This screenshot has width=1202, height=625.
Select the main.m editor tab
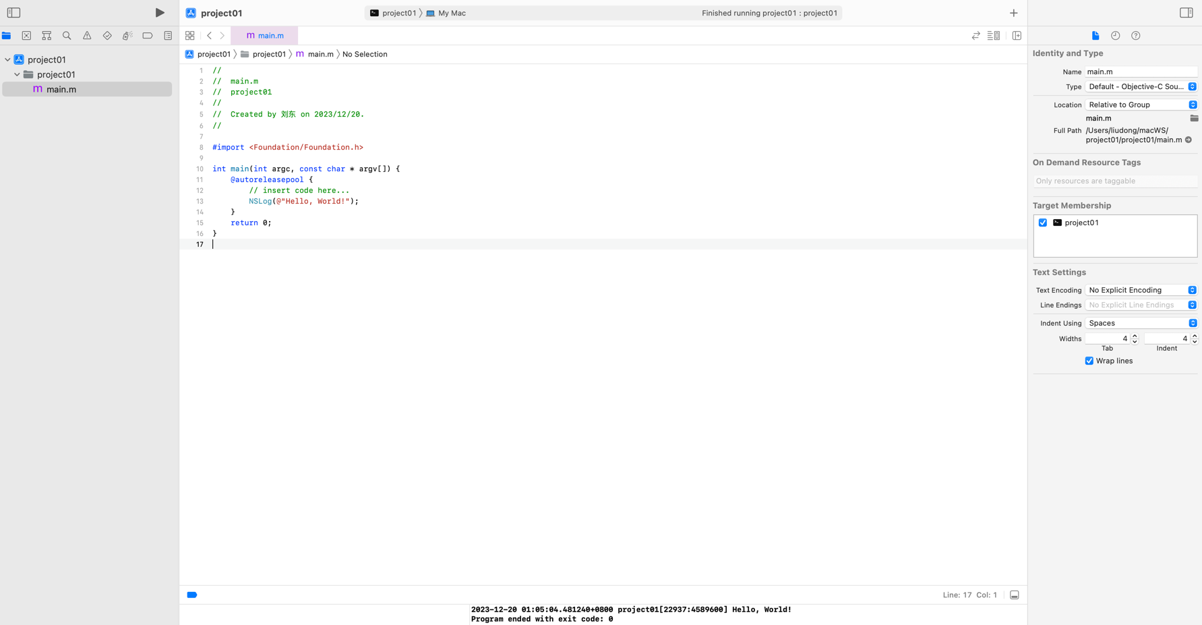pyautogui.click(x=264, y=36)
